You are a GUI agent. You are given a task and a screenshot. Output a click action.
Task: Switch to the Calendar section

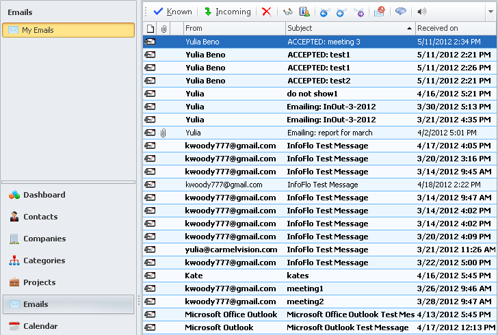coord(40,326)
